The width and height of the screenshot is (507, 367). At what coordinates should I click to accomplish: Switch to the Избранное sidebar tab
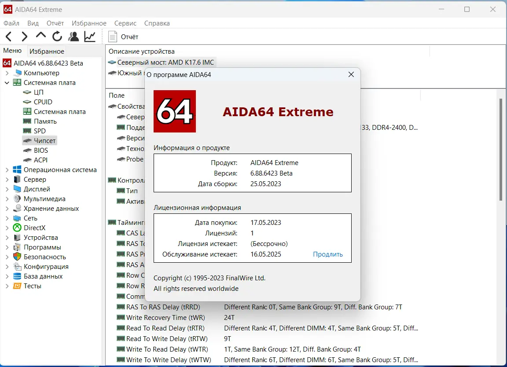47,51
